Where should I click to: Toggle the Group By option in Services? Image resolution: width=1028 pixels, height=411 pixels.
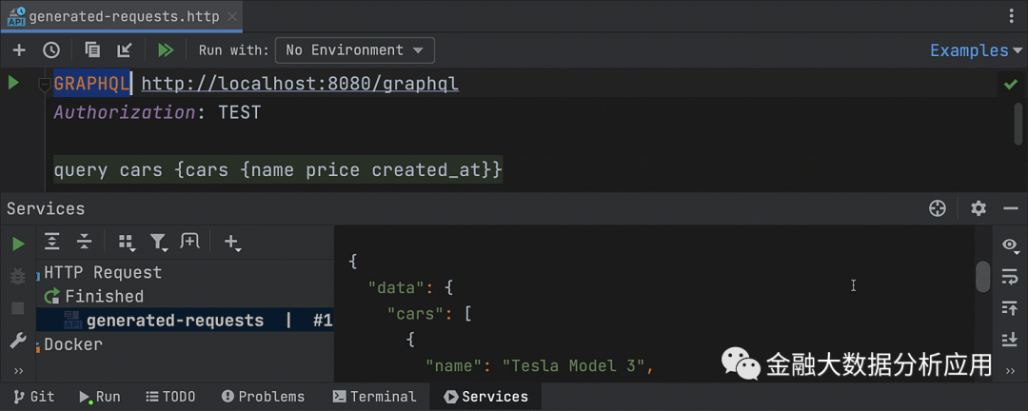click(x=125, y=243)
